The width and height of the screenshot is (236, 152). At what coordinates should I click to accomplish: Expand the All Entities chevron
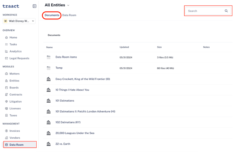(x=68, y=5)
